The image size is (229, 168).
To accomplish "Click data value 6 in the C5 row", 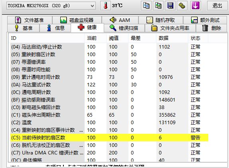I will click(160, 138).
